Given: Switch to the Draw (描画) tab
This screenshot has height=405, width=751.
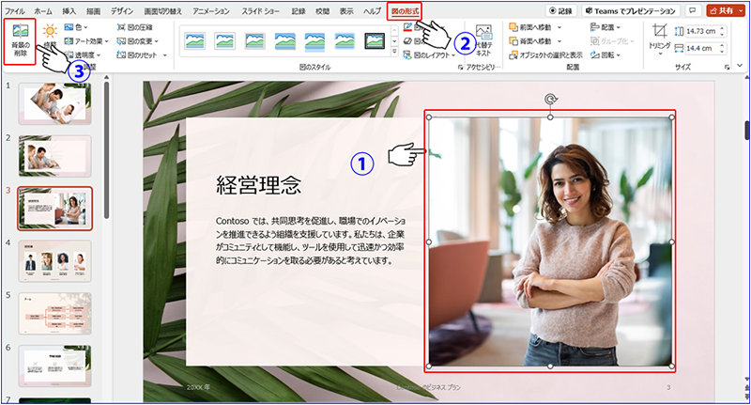Looking at the screenshot, I should [x=93, y=10].
